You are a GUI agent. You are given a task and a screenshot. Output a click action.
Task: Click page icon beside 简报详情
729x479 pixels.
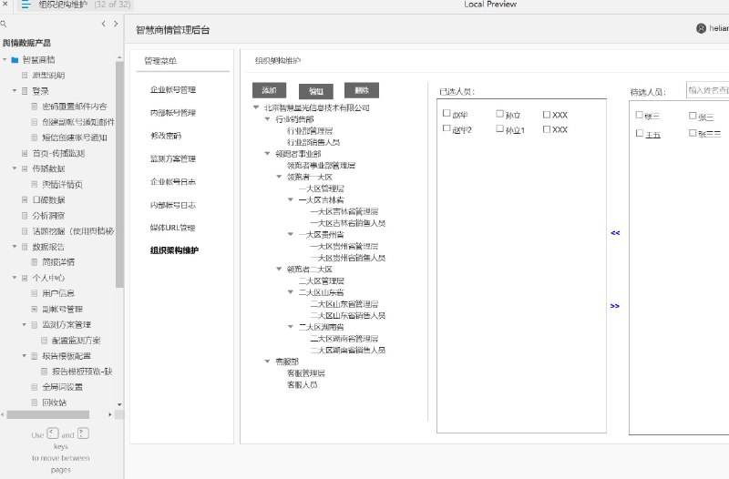point(35,262)
